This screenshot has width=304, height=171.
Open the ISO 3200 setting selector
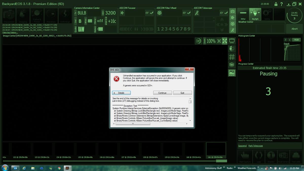click(110, 13)
